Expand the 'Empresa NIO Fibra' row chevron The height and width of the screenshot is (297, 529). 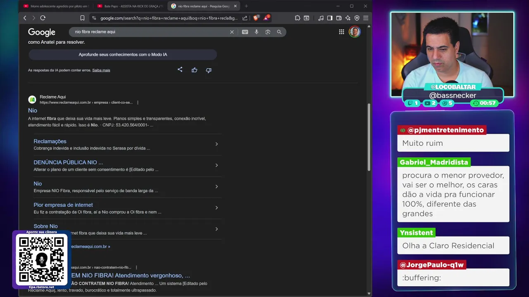[217, 186]
